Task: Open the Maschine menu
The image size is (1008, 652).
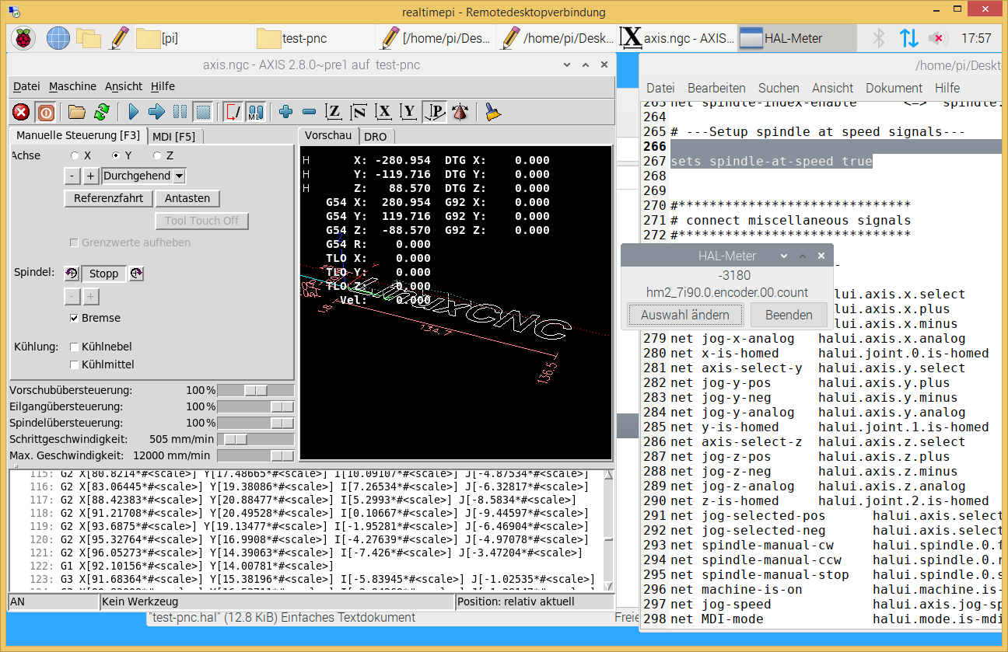Action: pyautogui.click(x=72, y=86)
